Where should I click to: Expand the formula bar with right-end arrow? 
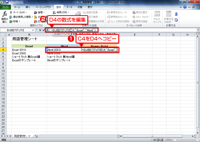pyautogui.click(x=198, y=30)
